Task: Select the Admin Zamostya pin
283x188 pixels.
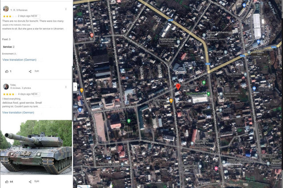Action: pyautogui.click(x=268, y=164)
